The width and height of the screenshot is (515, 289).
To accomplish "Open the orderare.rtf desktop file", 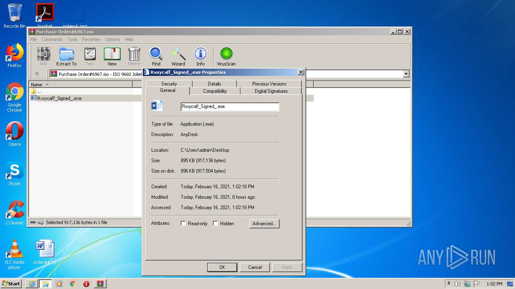I will coord(45,252).
